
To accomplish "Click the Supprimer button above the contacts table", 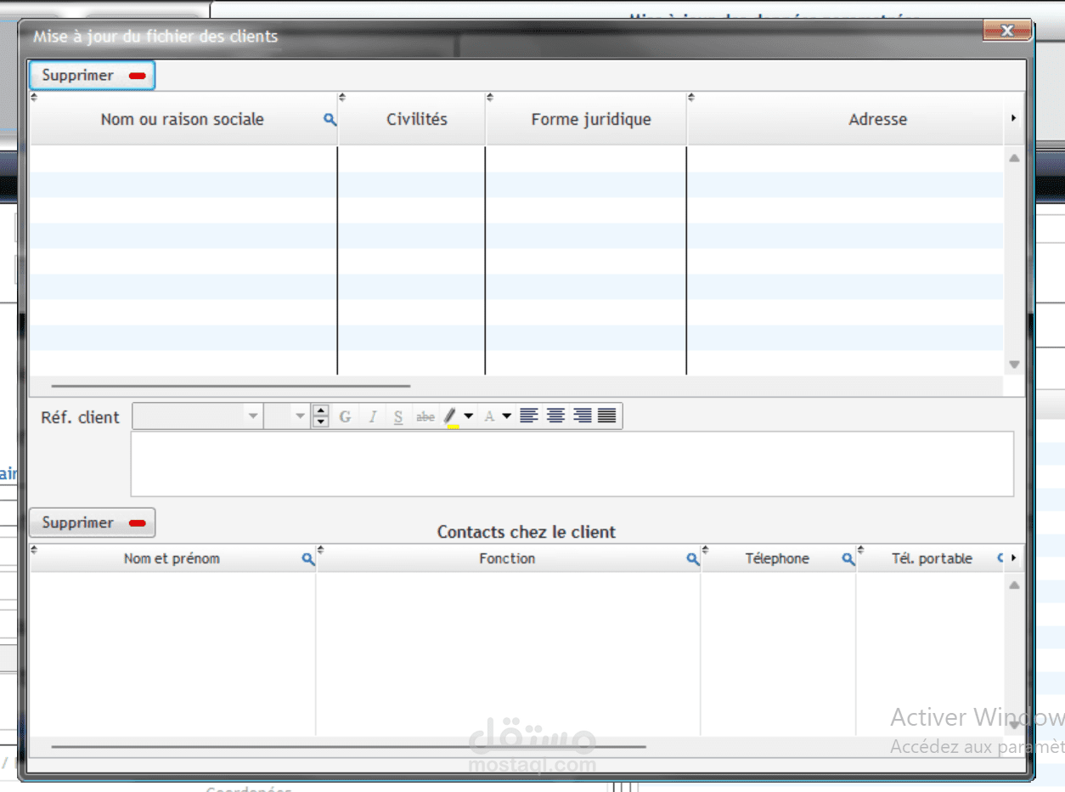I will tap(92, 523).
